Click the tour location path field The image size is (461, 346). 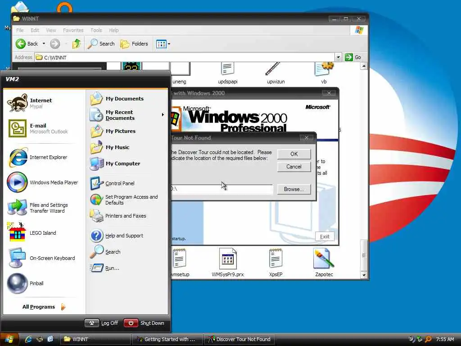tap(222, 189)
